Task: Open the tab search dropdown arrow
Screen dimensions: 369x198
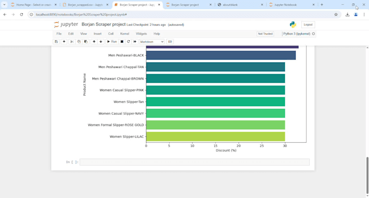Action: pos(4,5)
